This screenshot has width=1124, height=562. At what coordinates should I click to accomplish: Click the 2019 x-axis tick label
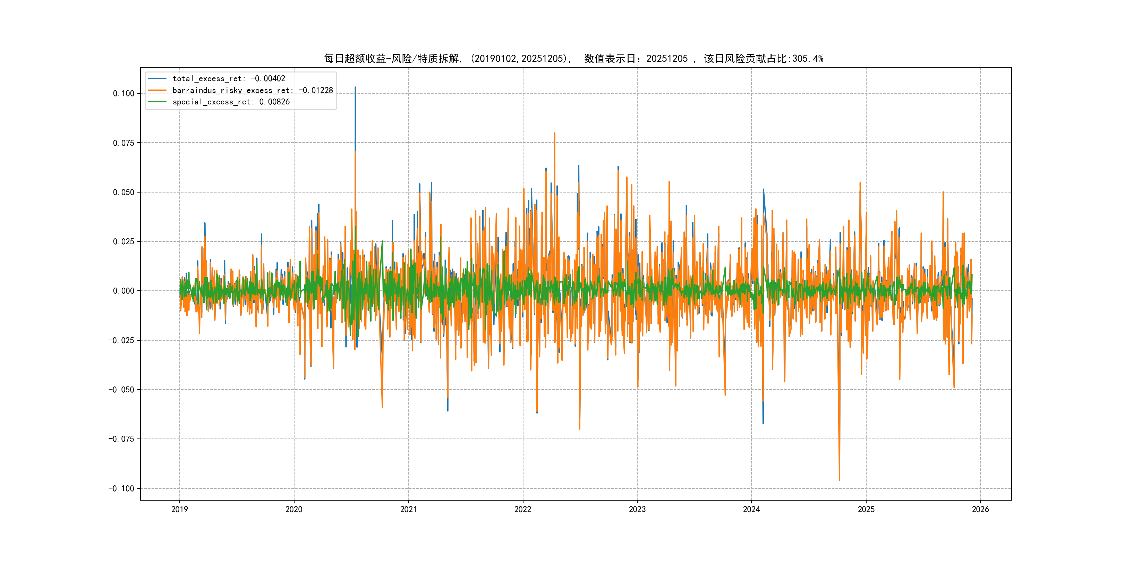coord(179,509)
